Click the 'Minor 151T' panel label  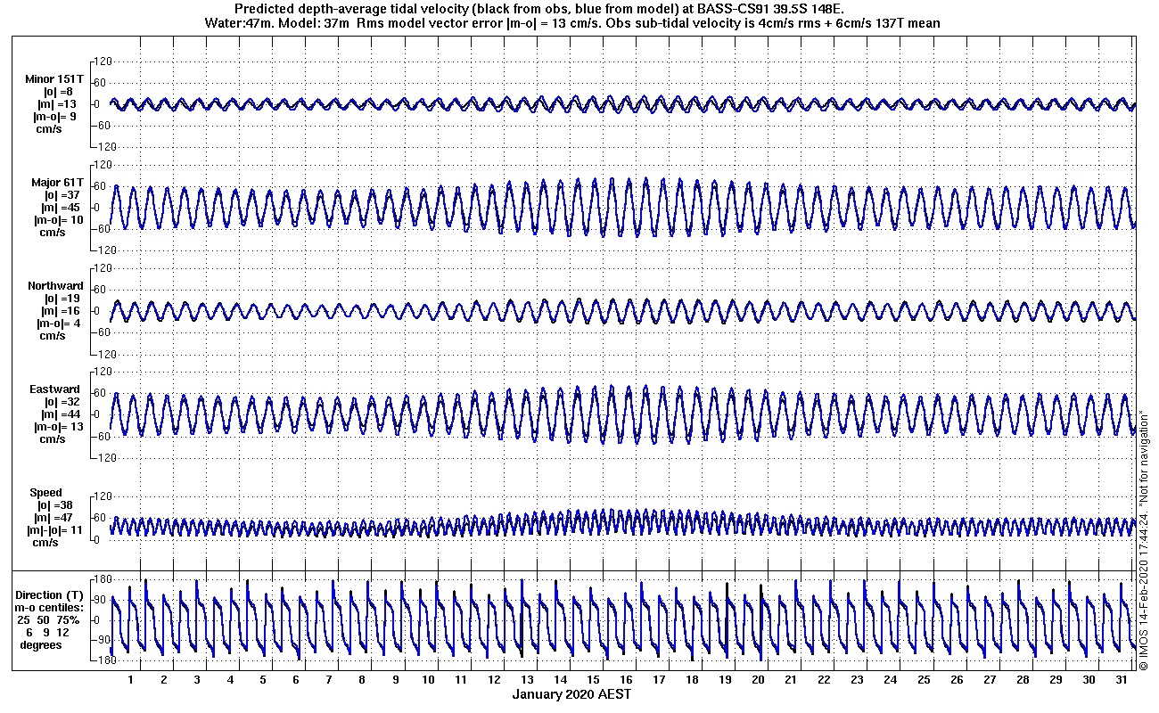54,79
